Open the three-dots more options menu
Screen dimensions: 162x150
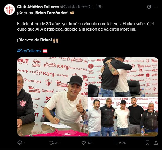pos(156,7)
